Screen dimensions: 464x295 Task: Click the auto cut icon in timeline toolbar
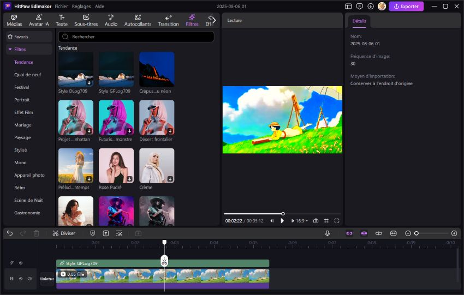pyautogui.click(x=119, y=233)
